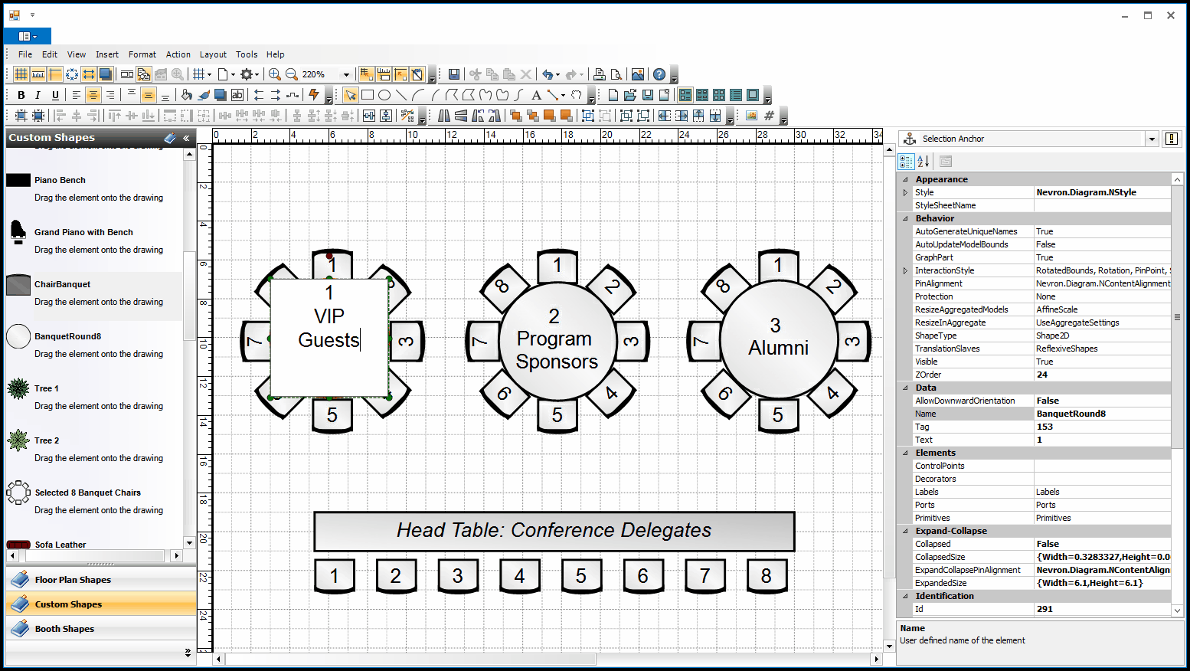Screen dimensions: 1190x671
Task: Select the Rectangle drawing tool
Action: (368, 95)
